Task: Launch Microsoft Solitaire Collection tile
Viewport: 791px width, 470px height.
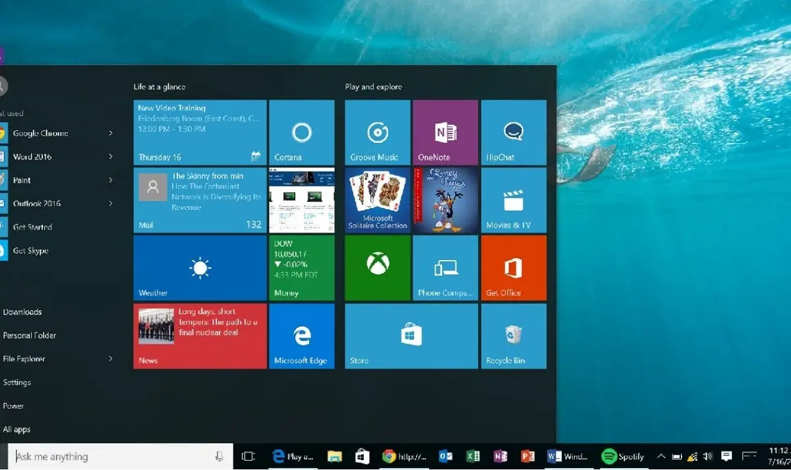Action: coord(378,200)
